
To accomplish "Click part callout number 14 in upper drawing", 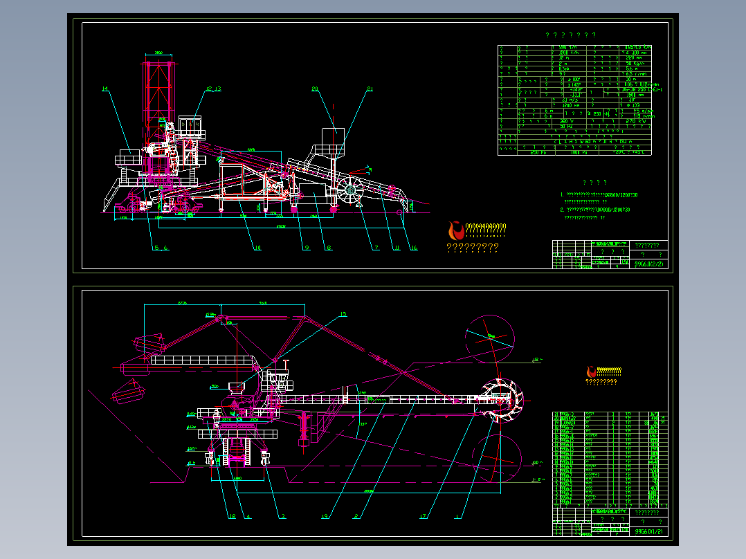I will tap(105, 89).
